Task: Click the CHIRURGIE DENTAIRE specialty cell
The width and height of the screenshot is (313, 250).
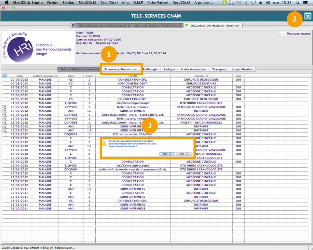Action: tap(201, 84)
